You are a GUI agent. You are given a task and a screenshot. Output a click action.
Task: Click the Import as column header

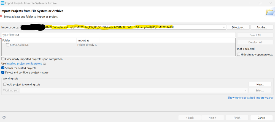[88, 40]
